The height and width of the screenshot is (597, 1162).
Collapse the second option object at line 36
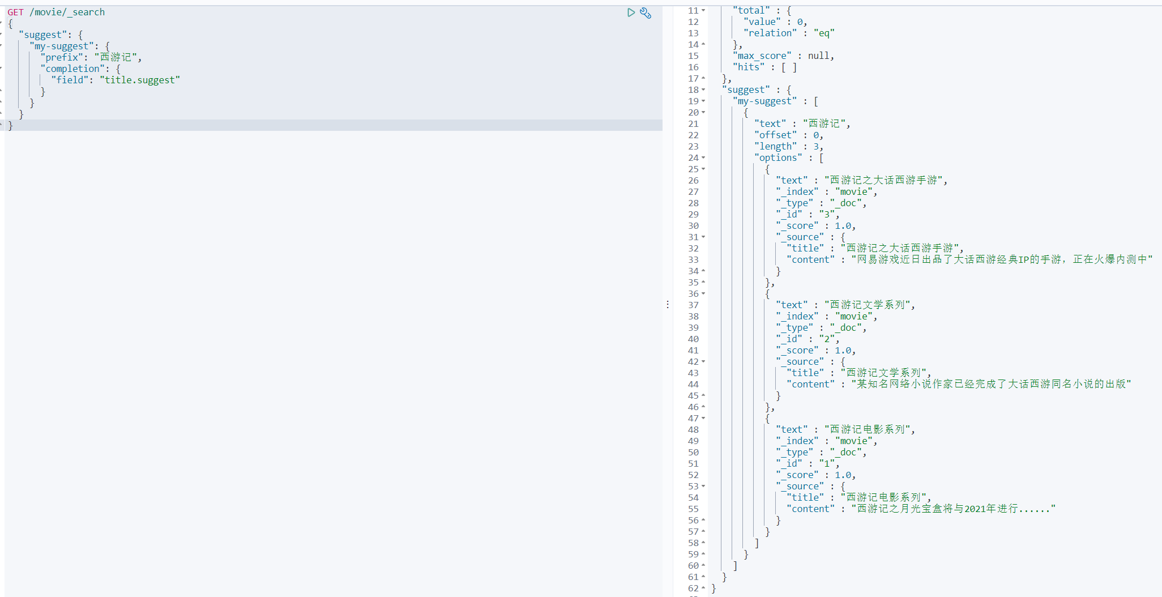tap(703, 293)
